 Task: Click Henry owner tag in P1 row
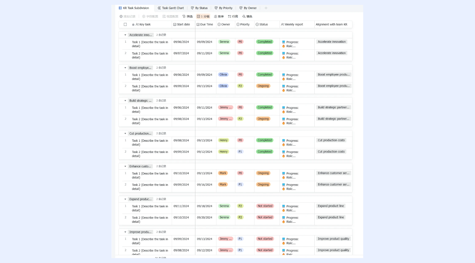pyautogui.click(x=223, y=152)
